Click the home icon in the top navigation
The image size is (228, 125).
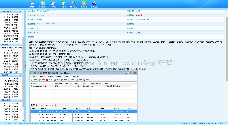pos(32,3)
